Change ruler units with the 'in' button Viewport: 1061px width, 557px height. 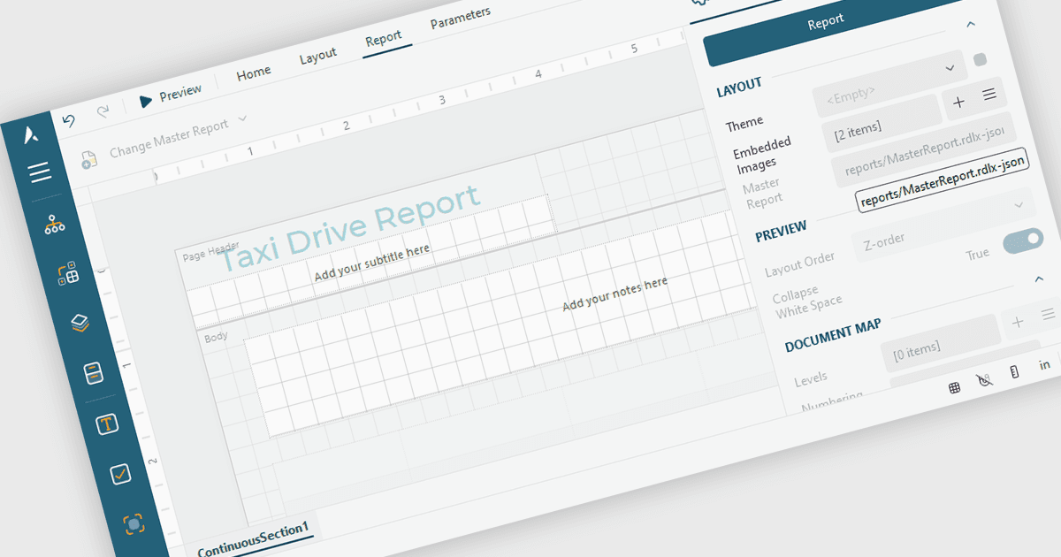1044,364
